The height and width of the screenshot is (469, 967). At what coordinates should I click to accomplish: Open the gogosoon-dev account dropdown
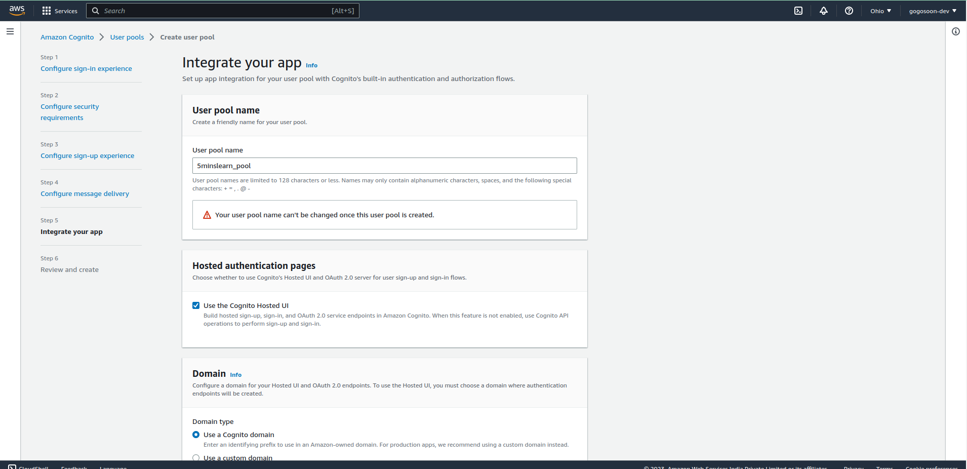tap(933, 11)
